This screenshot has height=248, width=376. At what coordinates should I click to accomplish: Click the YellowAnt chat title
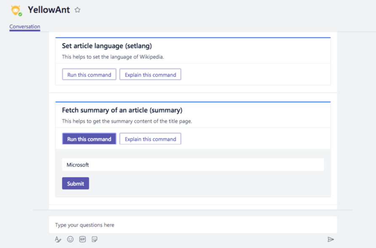click(49, 10)
